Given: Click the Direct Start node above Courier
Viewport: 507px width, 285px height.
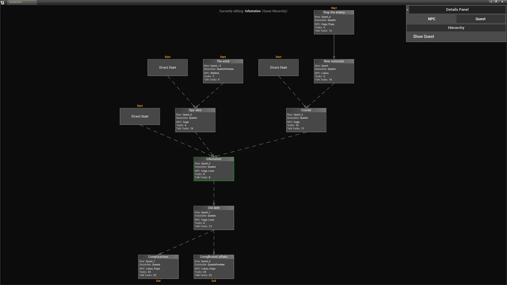Looking at the screenshot, I should click(278, 68).
